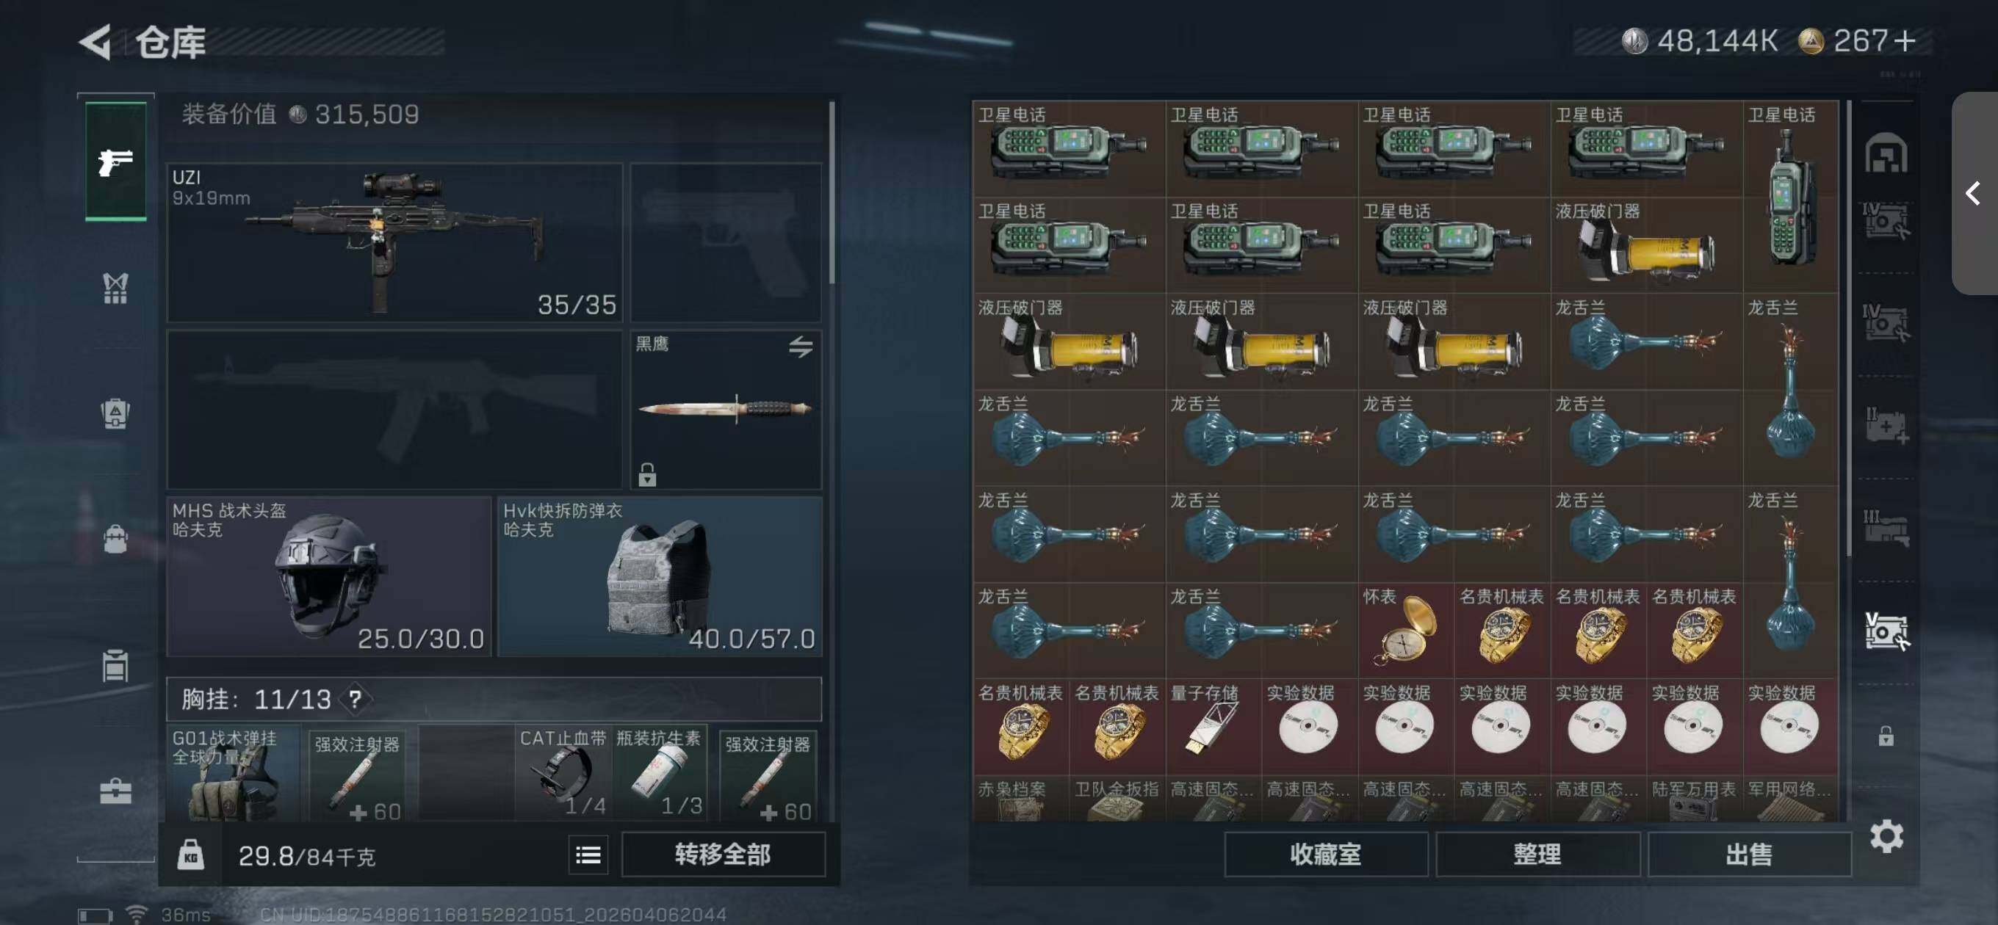Select the 怀表 pocket watch item
Viewport: 1998px width, 925px height.
pyautogui.click(x=1404, y=631)
